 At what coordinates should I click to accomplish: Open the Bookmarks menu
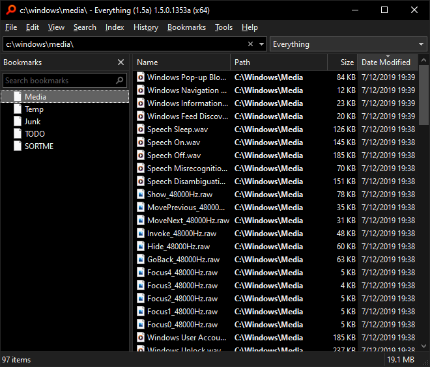click(x=186, y=27)
